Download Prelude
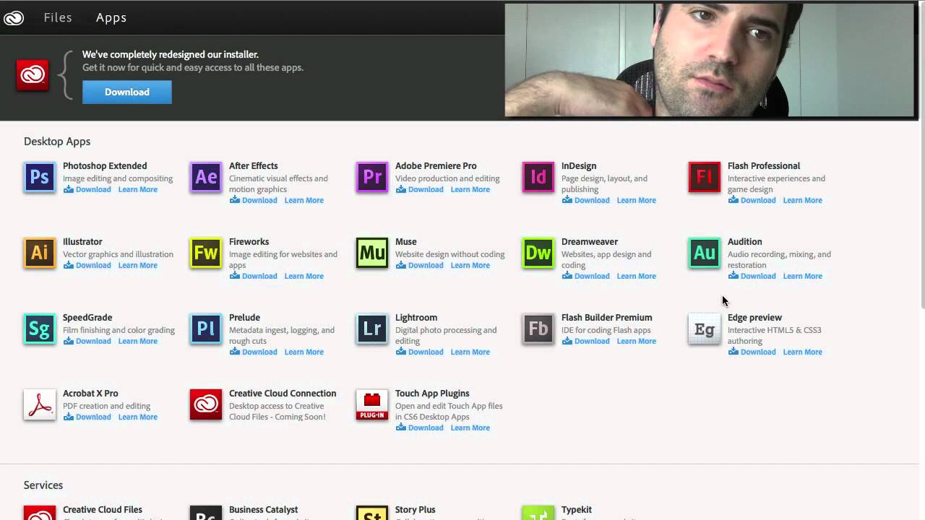 point(254,352)
